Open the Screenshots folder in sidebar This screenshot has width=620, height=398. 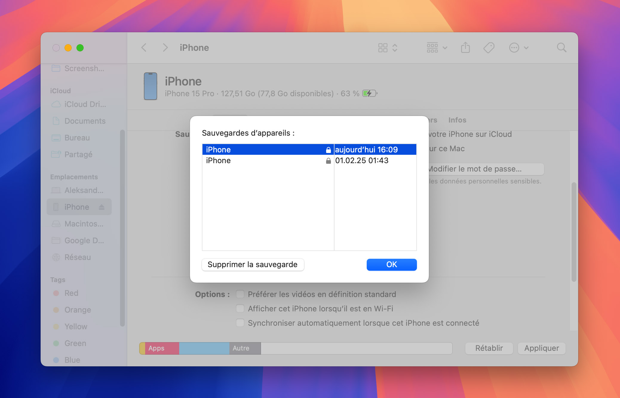click(x=79, y=68)
